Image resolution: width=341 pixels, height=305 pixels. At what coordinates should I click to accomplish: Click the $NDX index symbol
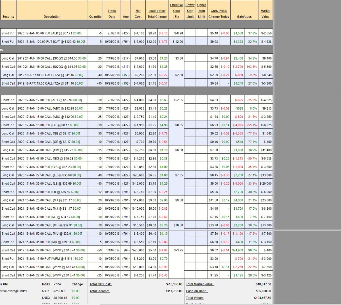(46, 298)
